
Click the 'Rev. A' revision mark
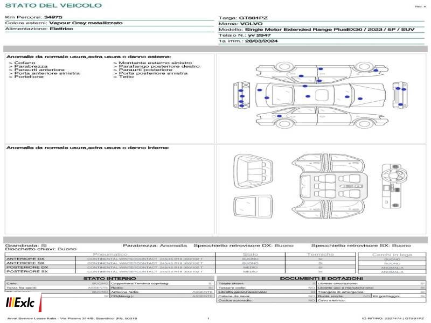[420, 6]
